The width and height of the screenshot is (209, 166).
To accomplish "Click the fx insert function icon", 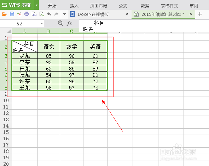I will 69,23.
